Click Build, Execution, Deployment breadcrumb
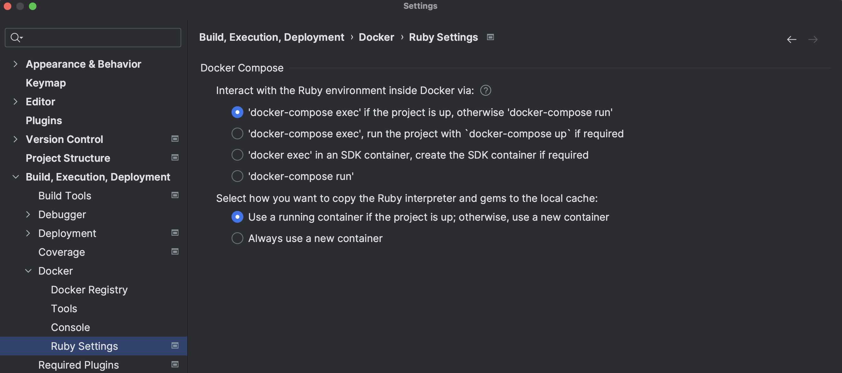The width and height of the screenshot is (842, 373). click(271, 37)
